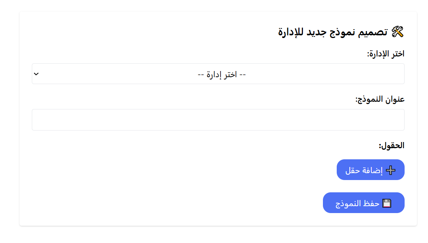The image size is (428, 243).
Task: Click inside the department selection box
Action: (x=218, y=73)
